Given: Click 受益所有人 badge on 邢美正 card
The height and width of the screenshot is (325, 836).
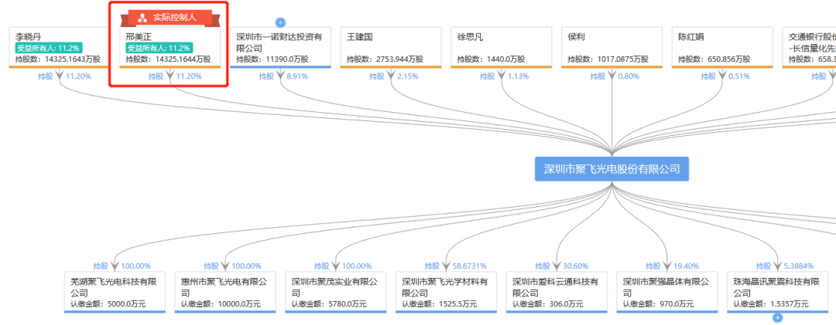Looking at the screenshot, I should tap(159, 48).
